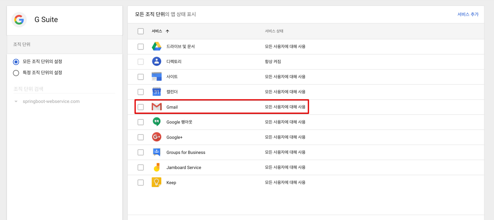Screen dimensions: 494x220
Task: Click the 서비스 상태 column header
Action: (274, 31)
